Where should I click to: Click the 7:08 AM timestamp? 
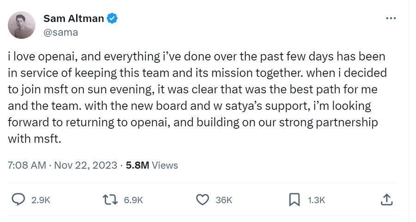(27, 165)
